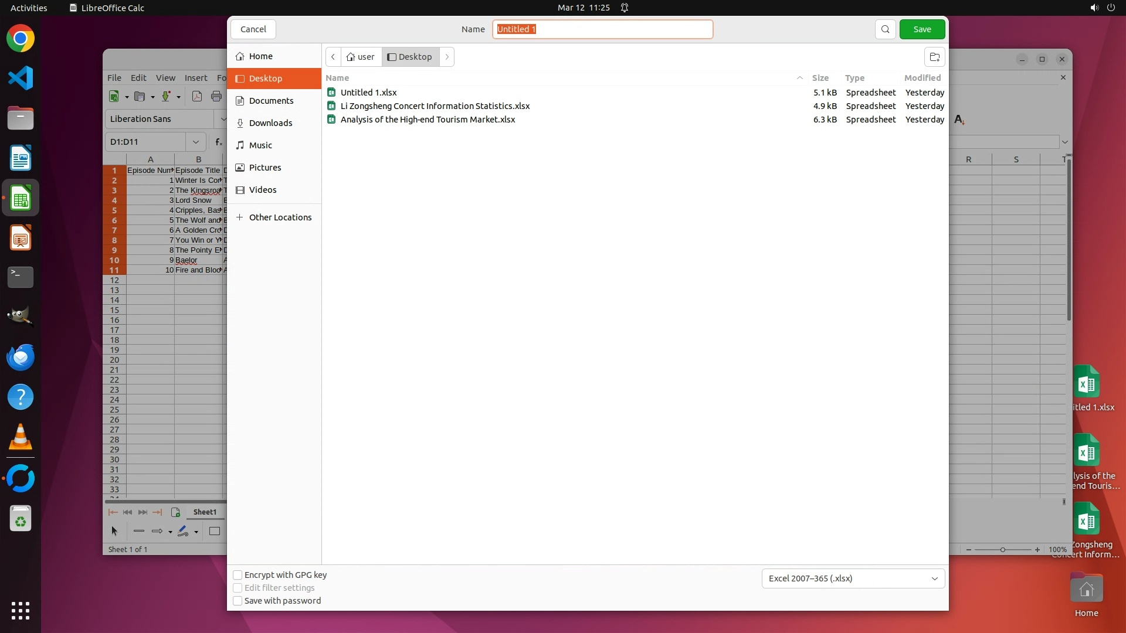This screenshot has height=633, width=1126.
Task: Click the Export as PDF toolbar icon
Action: pos(197,97)
